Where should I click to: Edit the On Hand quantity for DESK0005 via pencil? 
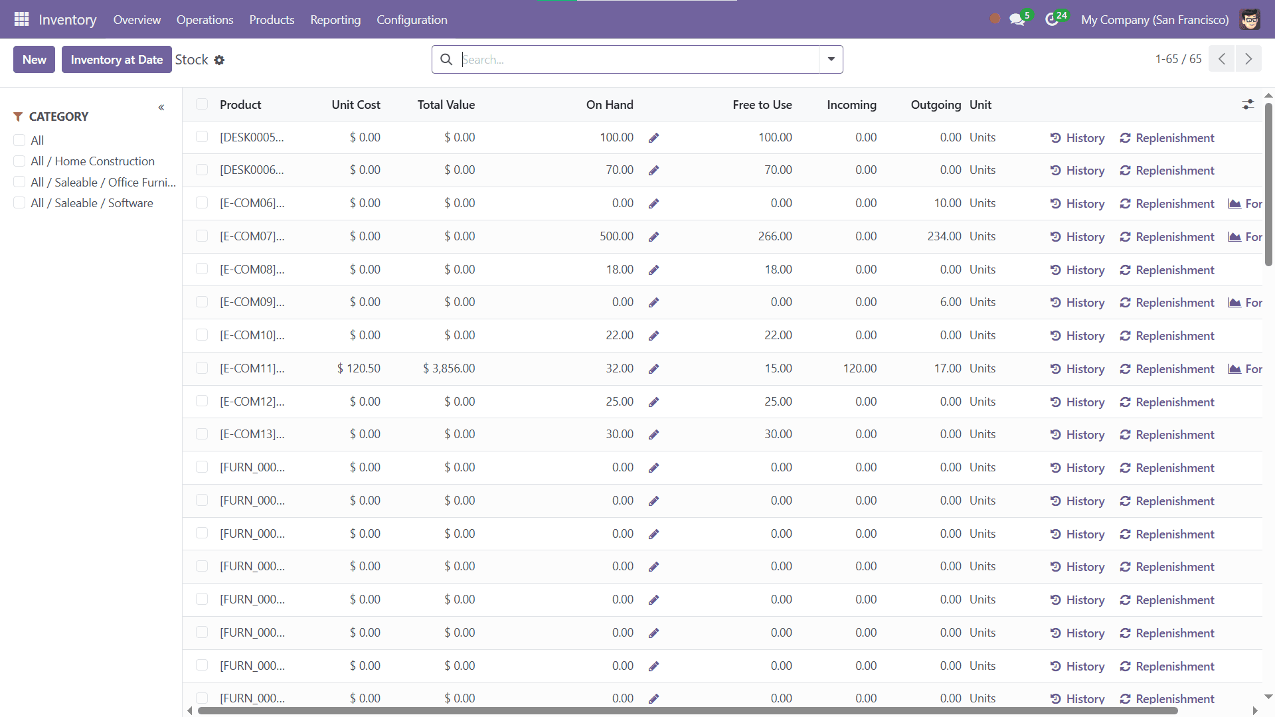tap(653, 137)
